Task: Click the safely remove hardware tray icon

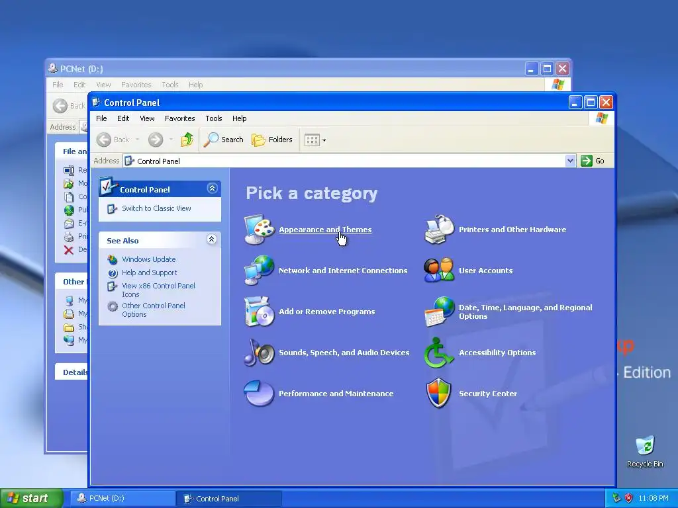Action: click(x=616, y=498)
